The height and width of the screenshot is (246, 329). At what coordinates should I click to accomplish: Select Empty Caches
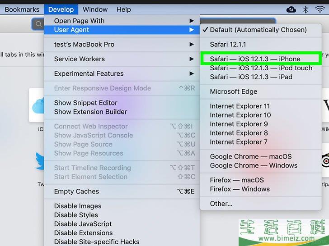pos(122,191)
